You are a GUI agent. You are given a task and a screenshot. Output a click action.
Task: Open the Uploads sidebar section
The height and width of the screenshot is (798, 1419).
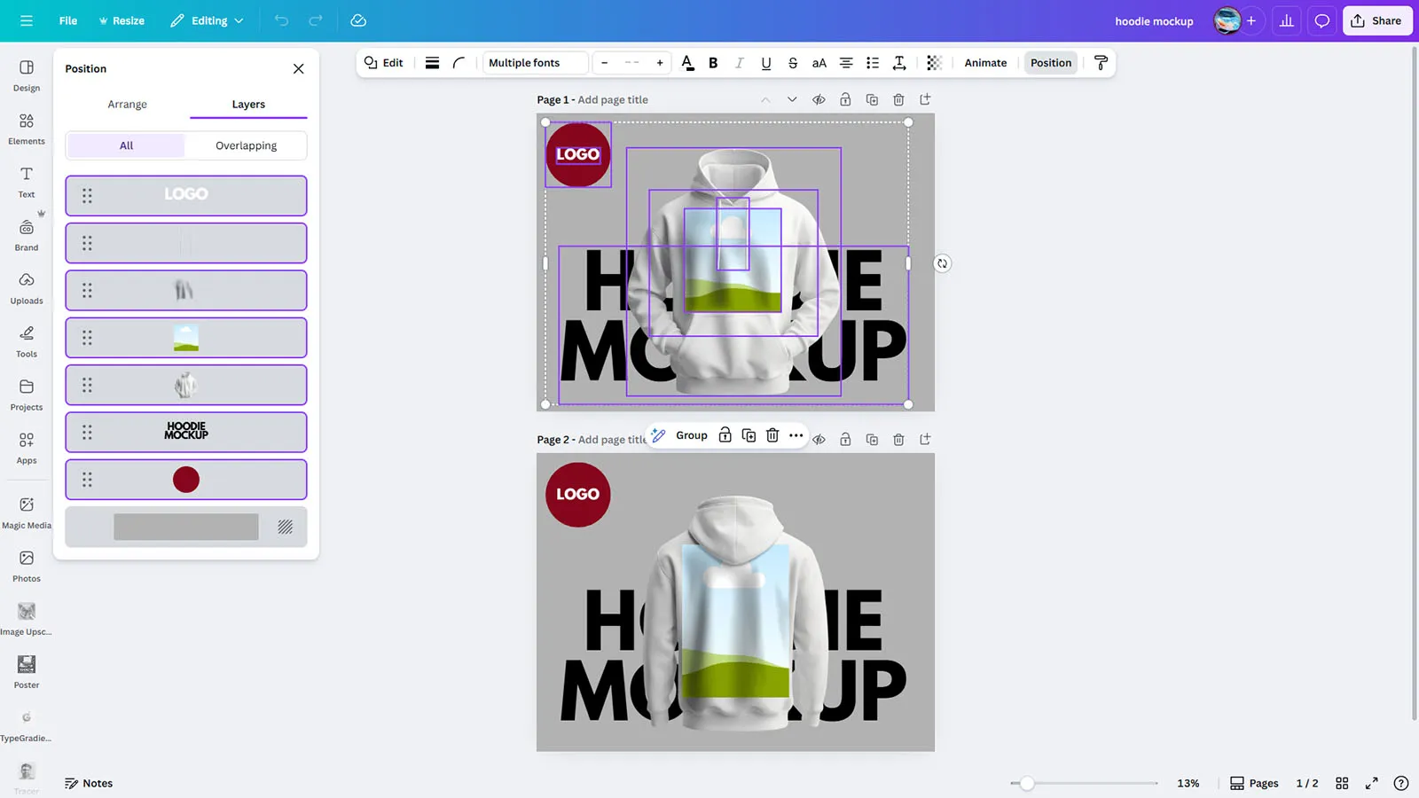click(x=27, y=288)
